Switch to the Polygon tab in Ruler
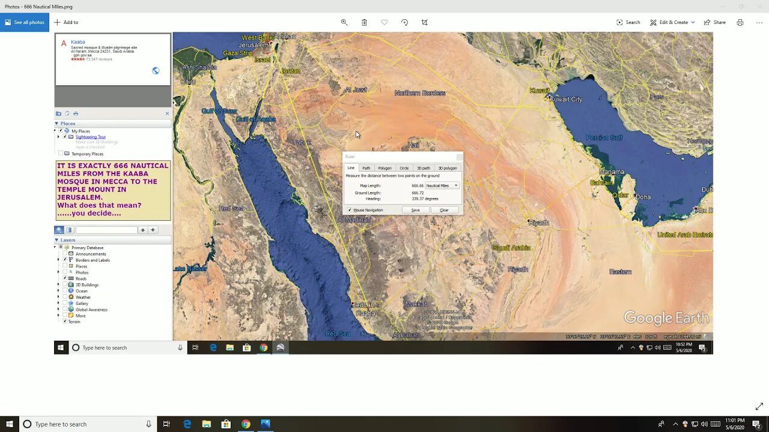The height and width of the screenshot is (432, 769). [x=384, y=168]
